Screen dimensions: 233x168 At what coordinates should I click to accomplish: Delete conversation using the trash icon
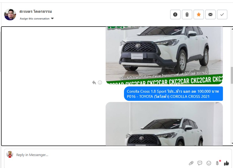point(187,15)
